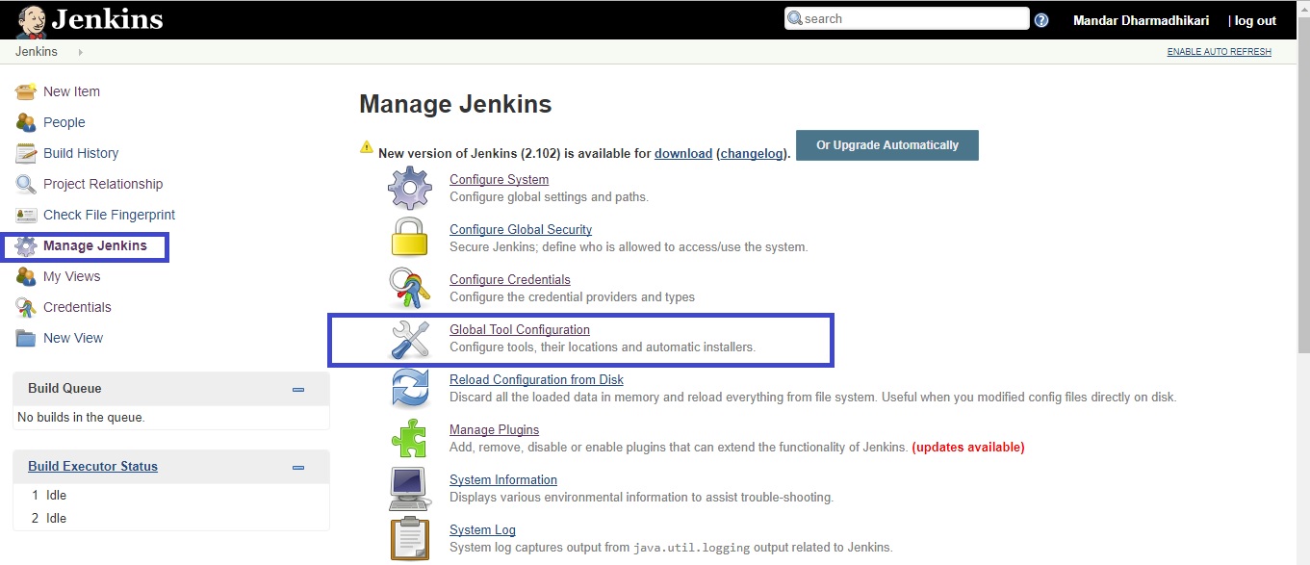The image size is (1310, 565).
Task: Open the Configure Global Security link
Action: point(521,229)
